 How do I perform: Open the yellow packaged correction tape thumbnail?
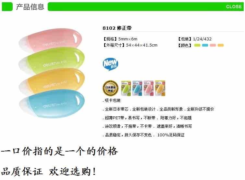(160, 88)
